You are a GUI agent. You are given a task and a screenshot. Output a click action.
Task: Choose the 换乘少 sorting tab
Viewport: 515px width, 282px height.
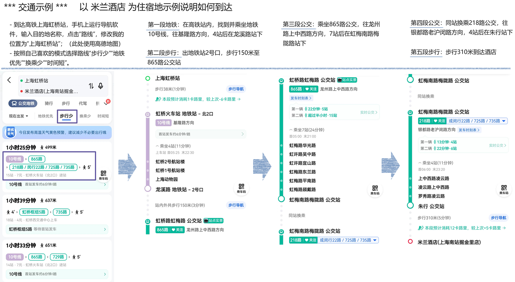point(85,116)
